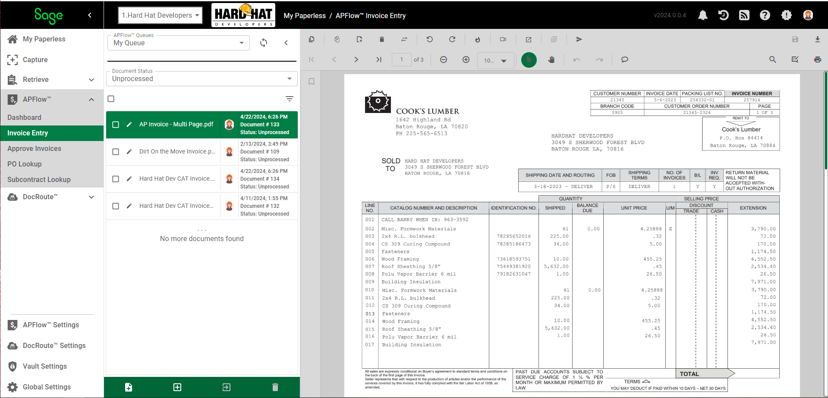828x398 pixels.
Task: Check Document # 132 invoice checkbox
Action: [x=116, y=206]
